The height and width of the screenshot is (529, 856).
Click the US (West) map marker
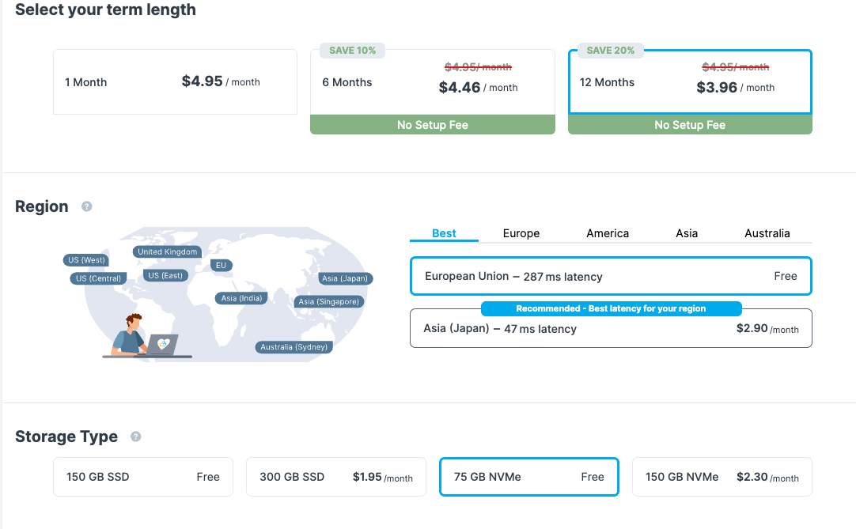click(x=86, y=260)
